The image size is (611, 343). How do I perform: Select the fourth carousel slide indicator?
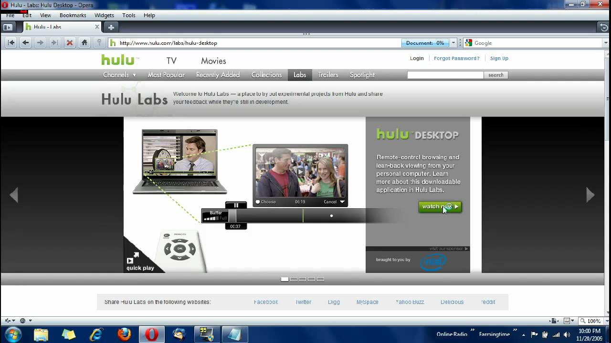point(311,279)
